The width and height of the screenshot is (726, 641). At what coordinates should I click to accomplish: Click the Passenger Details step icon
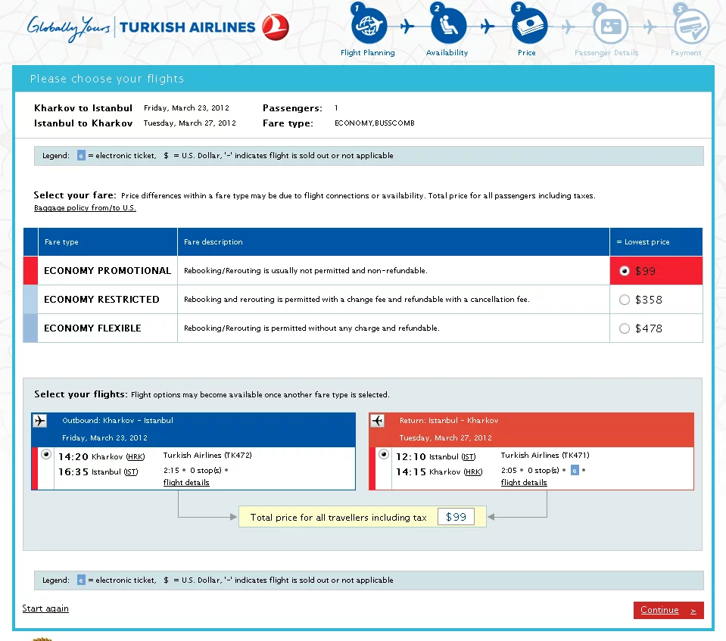tap(609, 27)
